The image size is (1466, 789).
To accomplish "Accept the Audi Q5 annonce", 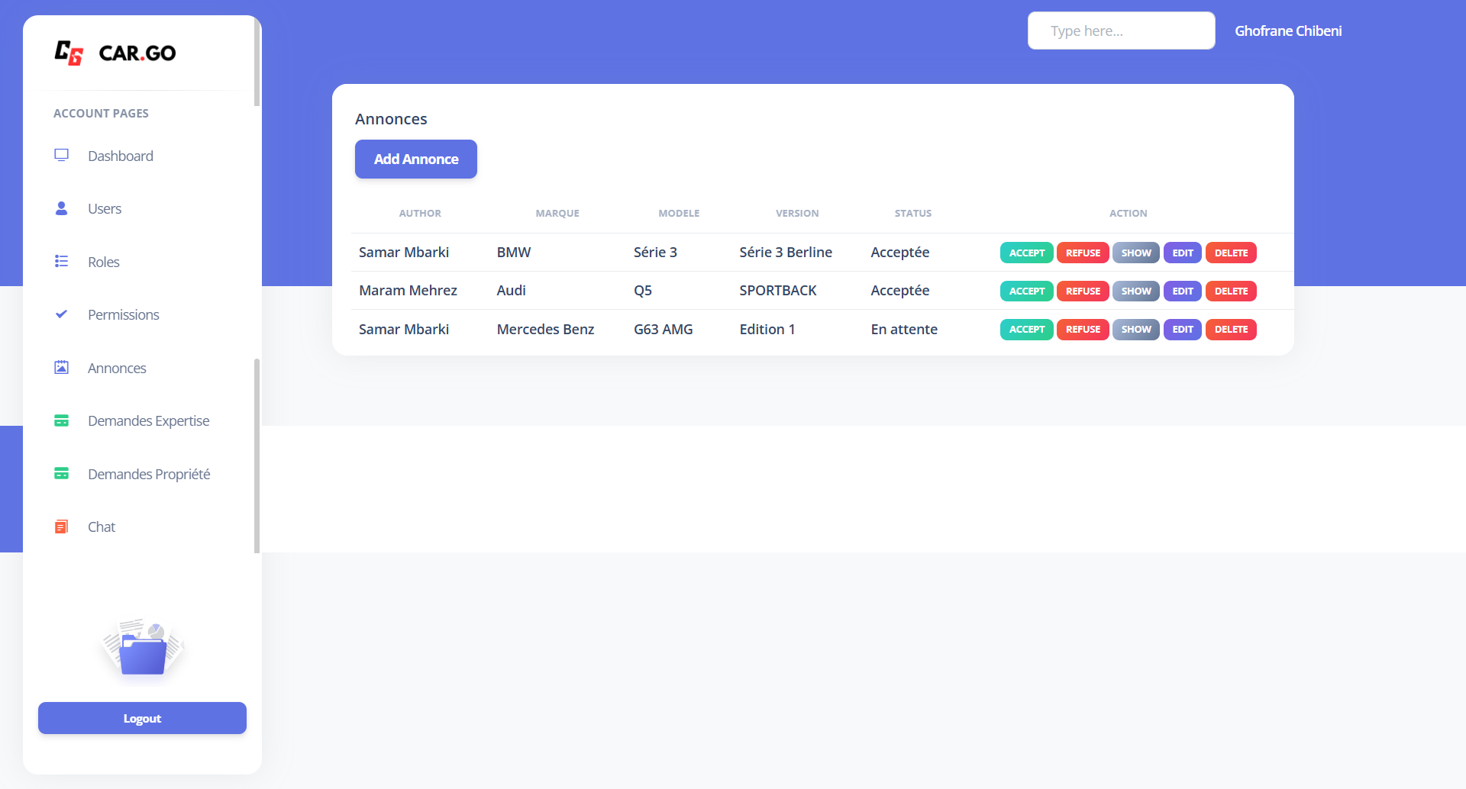I will tap(1027, 291).
